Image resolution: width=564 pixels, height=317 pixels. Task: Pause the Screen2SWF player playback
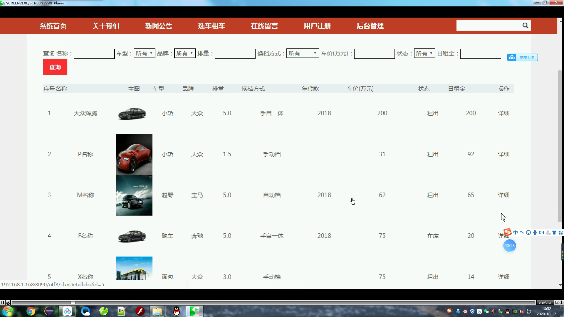(2, 303)
